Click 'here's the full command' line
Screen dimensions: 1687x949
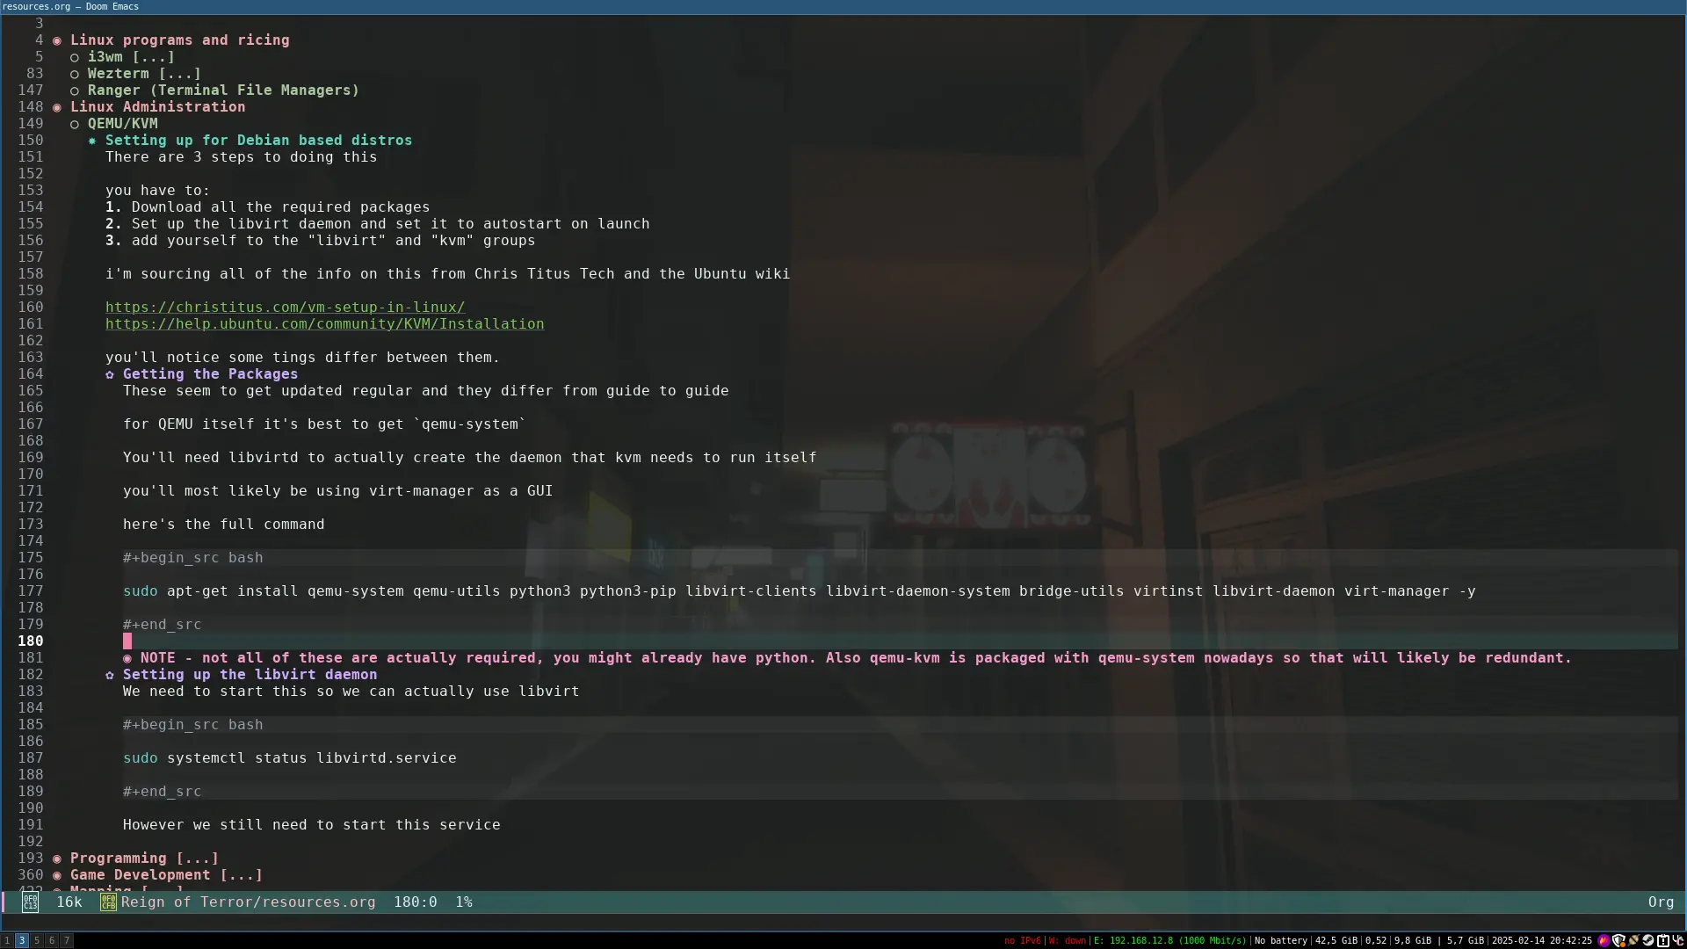(x=223, y=525)
